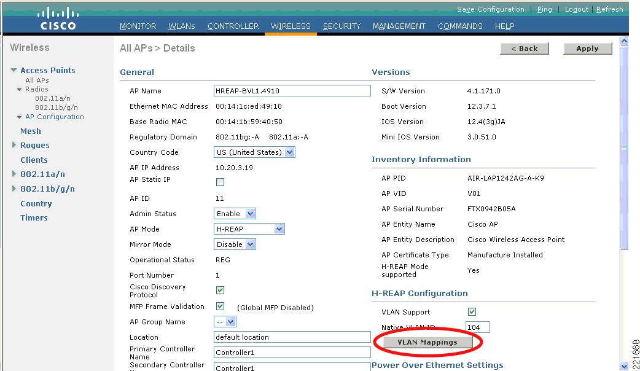Toggle Cisco Discovery Protocol checkbox

click(220, 290)
